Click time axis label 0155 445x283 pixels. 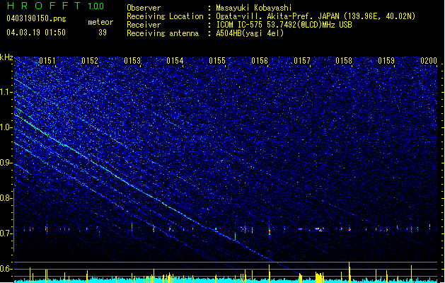(x=217, y=61)
